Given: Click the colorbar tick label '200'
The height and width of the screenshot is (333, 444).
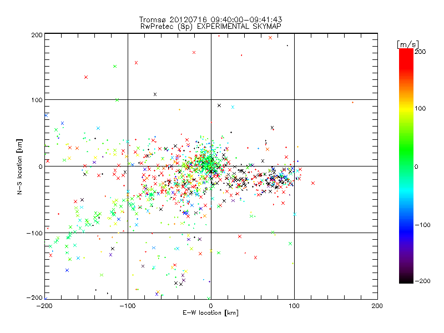Looking at the screenshot, I should coord(420,51).
